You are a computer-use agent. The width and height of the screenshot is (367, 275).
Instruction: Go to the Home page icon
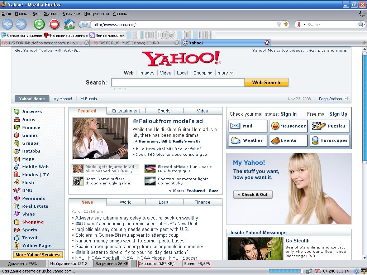[69, 24]
